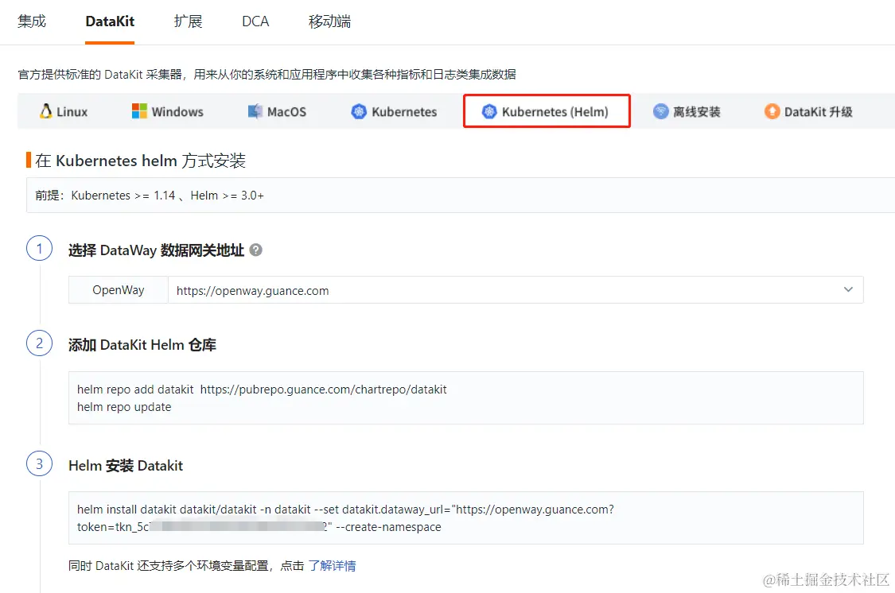
Task: Click the Helm 安装 Datakit step title
Action: [126, 466]
